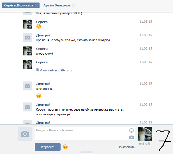
Task: Open the Прикрепить attachment link
Action: click(126, 147)
